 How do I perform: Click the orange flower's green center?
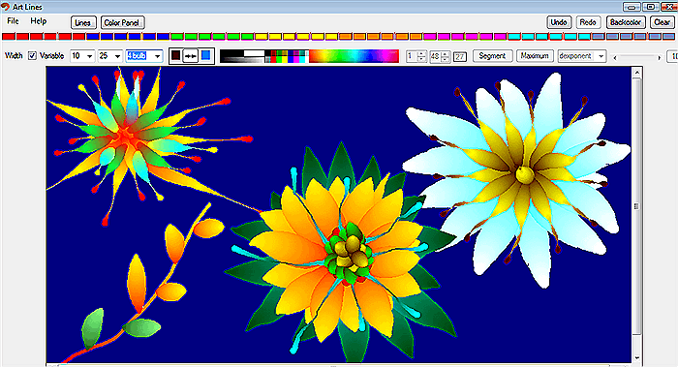(x=350, y=253)
